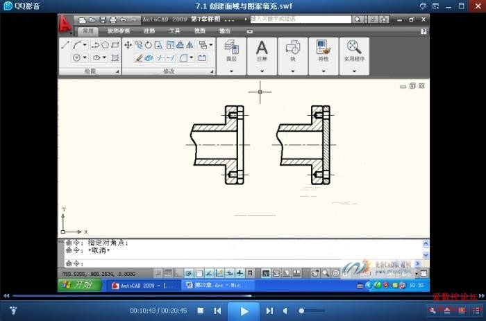Select the Move tool in Modify panel
The image size is (486, 321).
click(x=128, y=45)
